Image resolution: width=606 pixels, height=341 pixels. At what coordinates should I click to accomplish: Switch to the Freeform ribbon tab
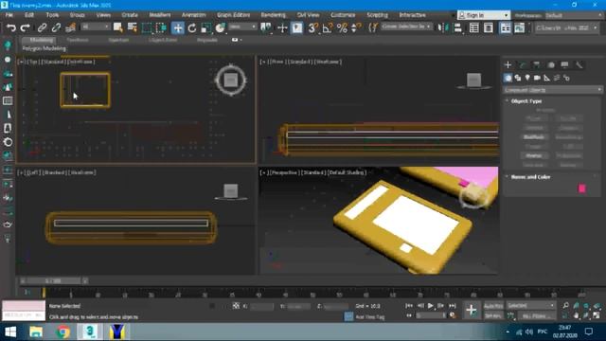(x=78, y=40)
